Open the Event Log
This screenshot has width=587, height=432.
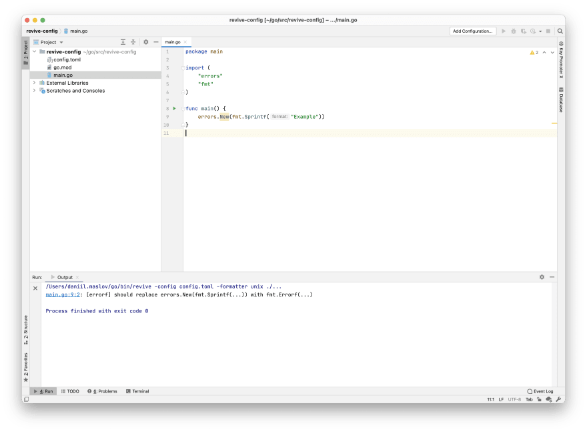[x=540, y=391]
